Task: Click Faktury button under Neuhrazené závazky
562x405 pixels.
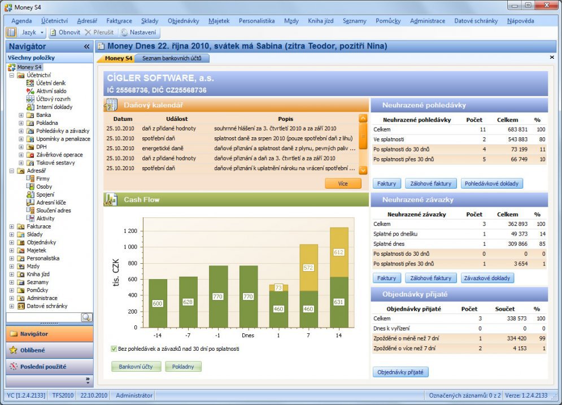Action: 386,278
